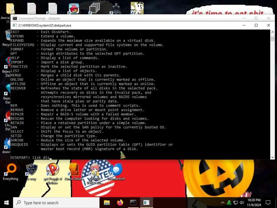Screen dimensions: 277x208
Task: Open the Jinn'sL folder on the desktop
Action: (10, 9)
